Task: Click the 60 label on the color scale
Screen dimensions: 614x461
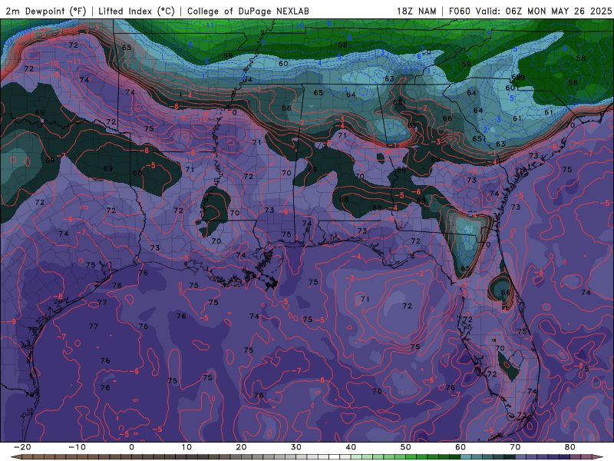Action: coord(460,447)
